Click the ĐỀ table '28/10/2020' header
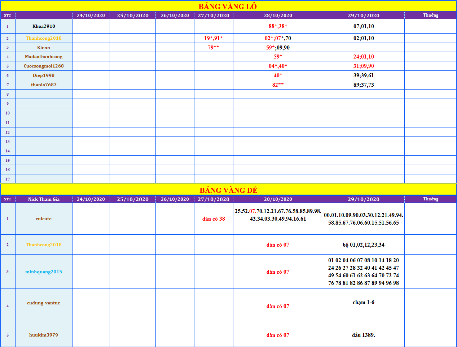Viewport: 457px width, 347px height. (x=278, y=199)
